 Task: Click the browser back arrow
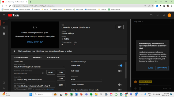tap(2, 6)
